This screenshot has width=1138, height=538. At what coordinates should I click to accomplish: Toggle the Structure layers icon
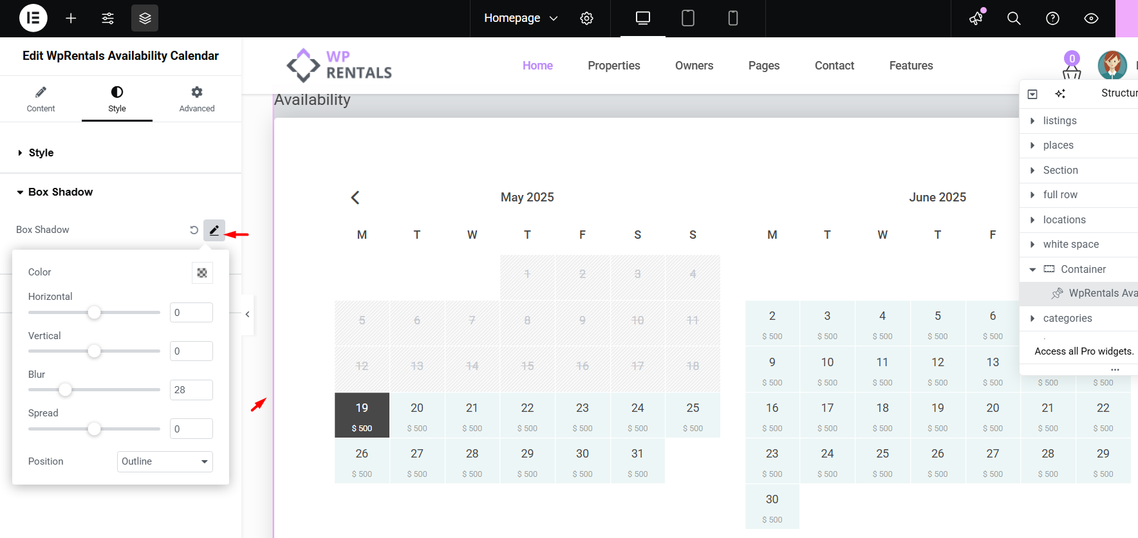click(145, 18)
